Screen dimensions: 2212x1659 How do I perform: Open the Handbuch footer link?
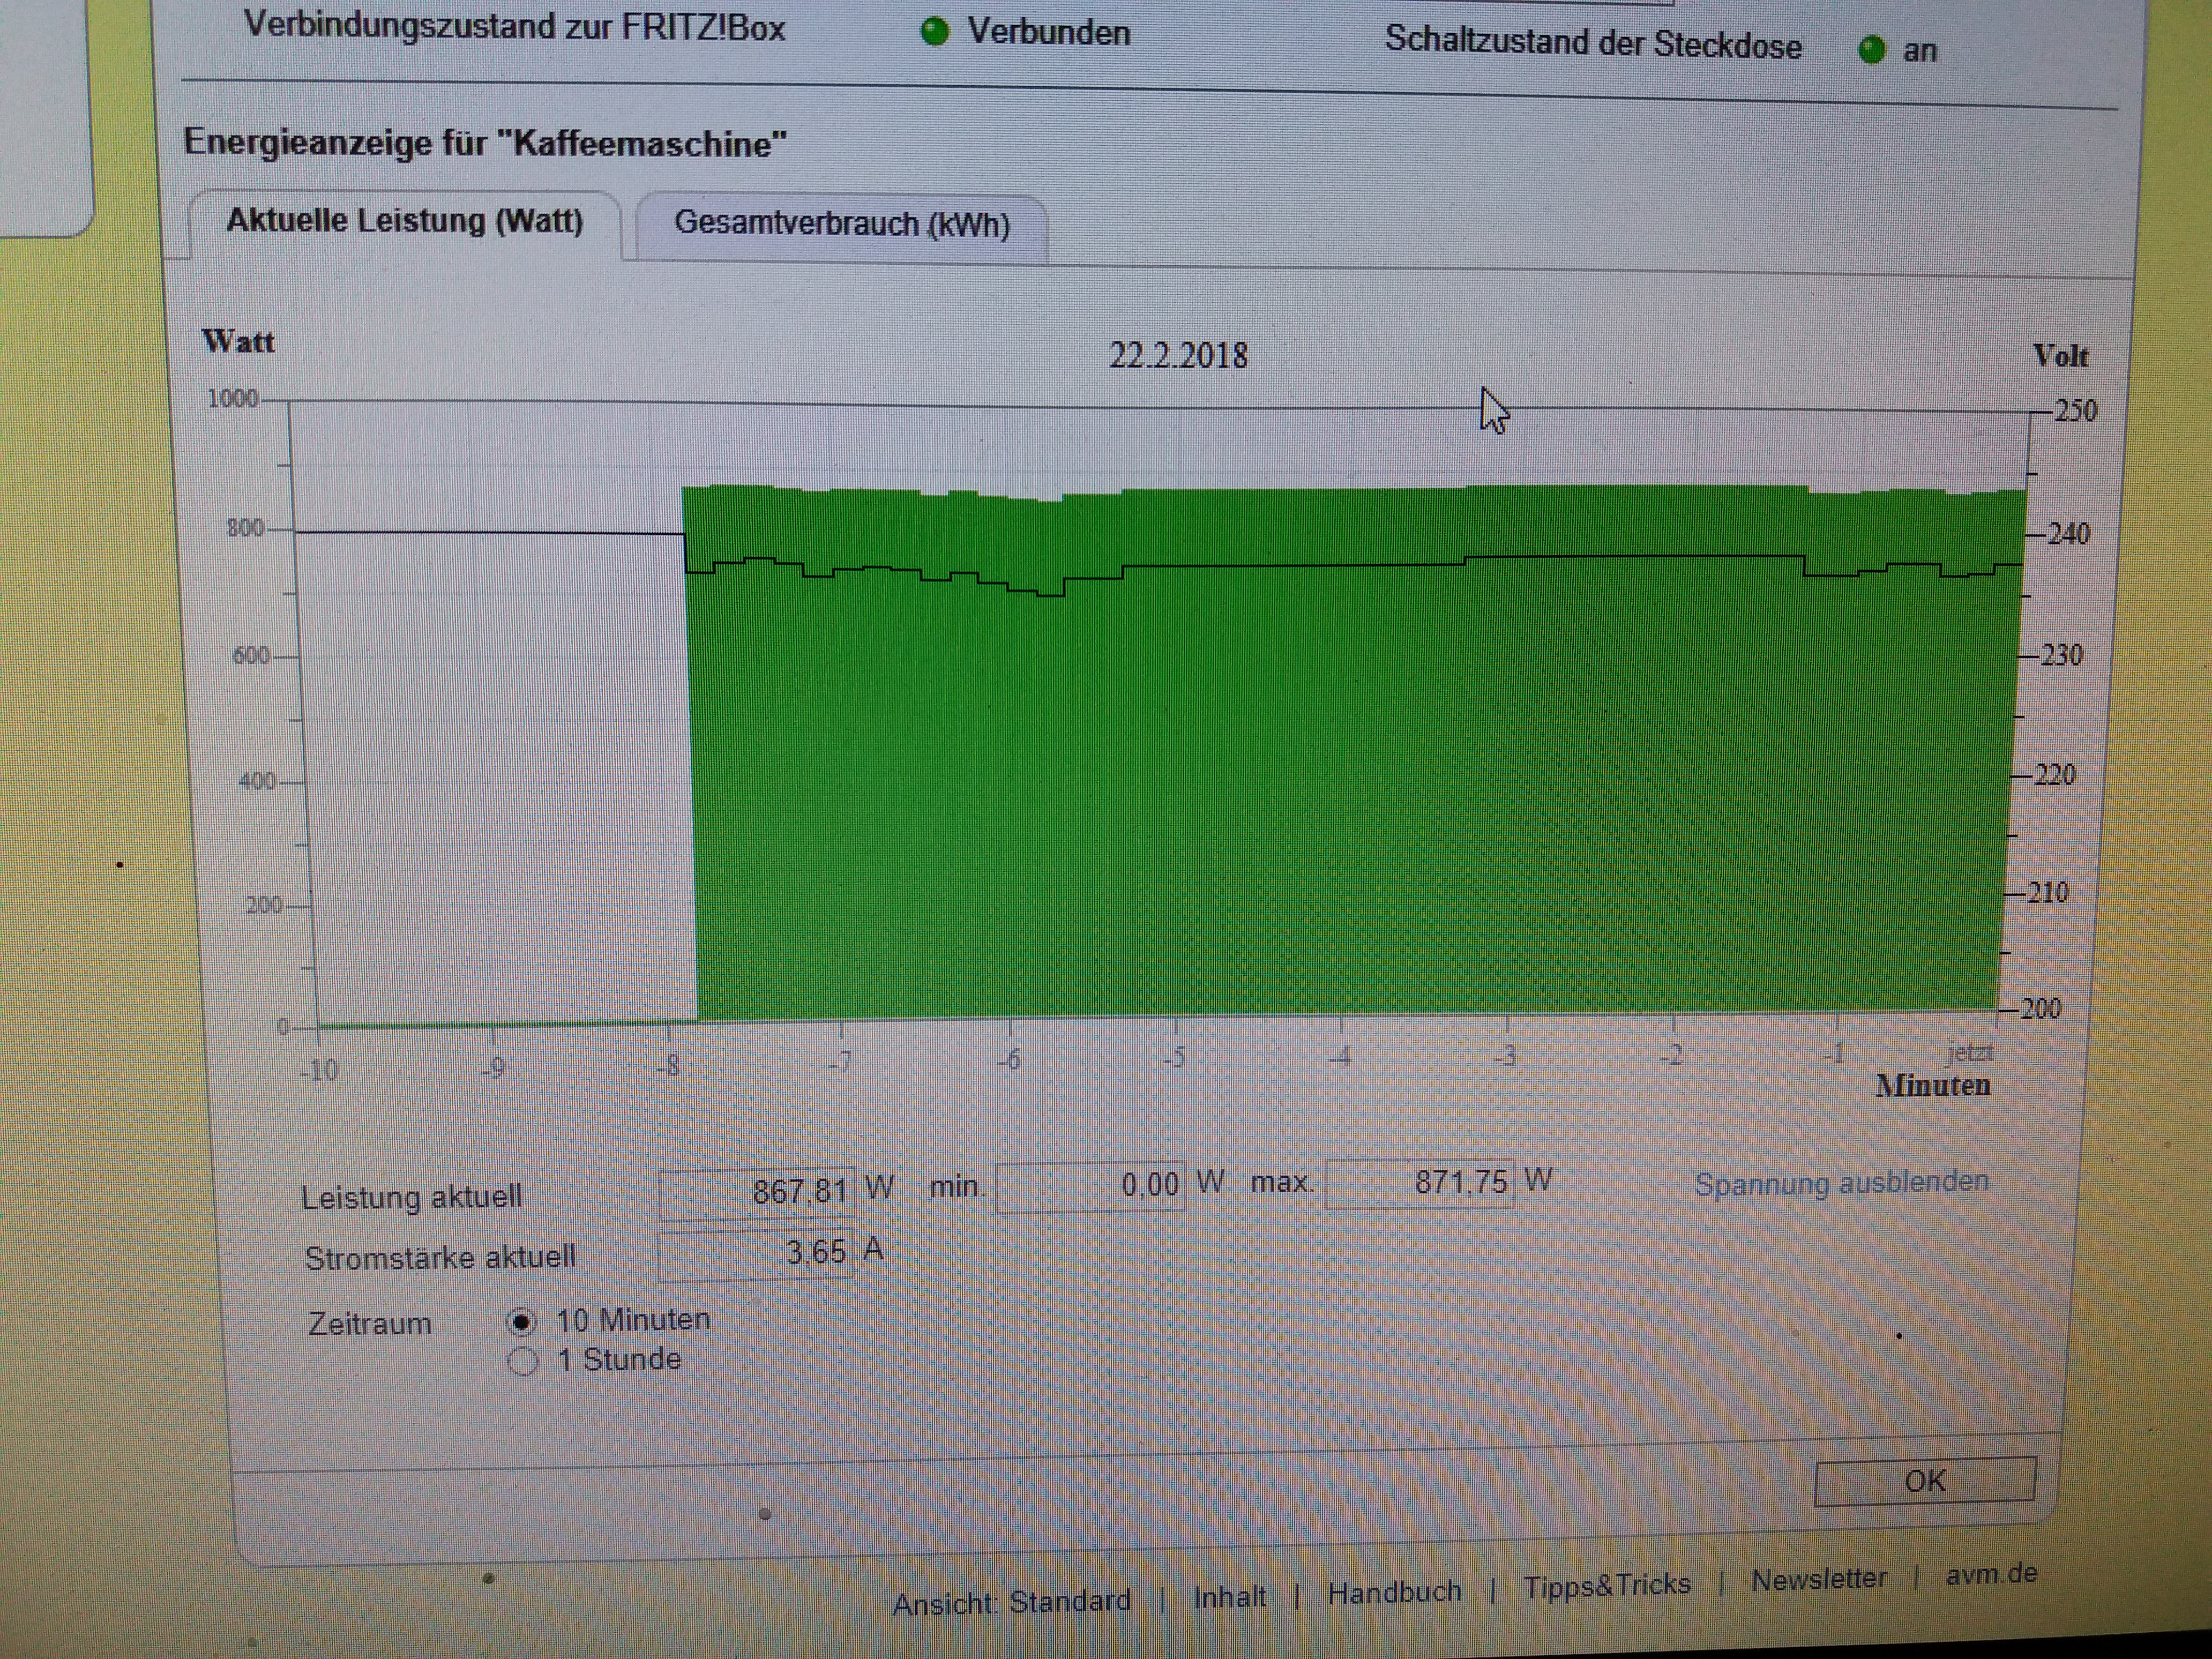(x=1394, y=1591)
